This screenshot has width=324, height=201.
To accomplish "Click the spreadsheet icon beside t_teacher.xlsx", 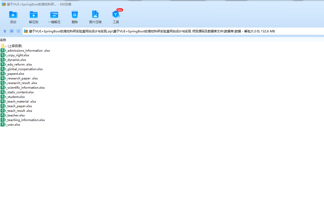I will coord(3,115).
